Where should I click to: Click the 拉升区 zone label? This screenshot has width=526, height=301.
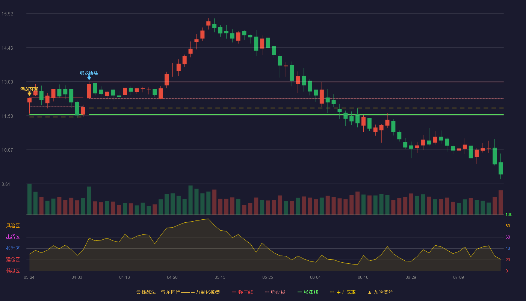(x=13, y=248)
